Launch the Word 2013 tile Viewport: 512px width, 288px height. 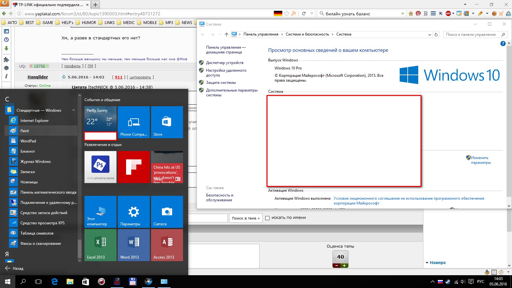[x=134, y=245]
